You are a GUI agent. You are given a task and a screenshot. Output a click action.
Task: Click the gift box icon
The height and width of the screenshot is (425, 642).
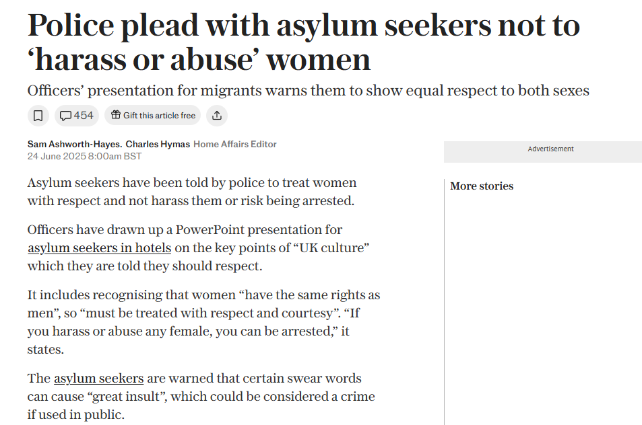click(116, 116)
